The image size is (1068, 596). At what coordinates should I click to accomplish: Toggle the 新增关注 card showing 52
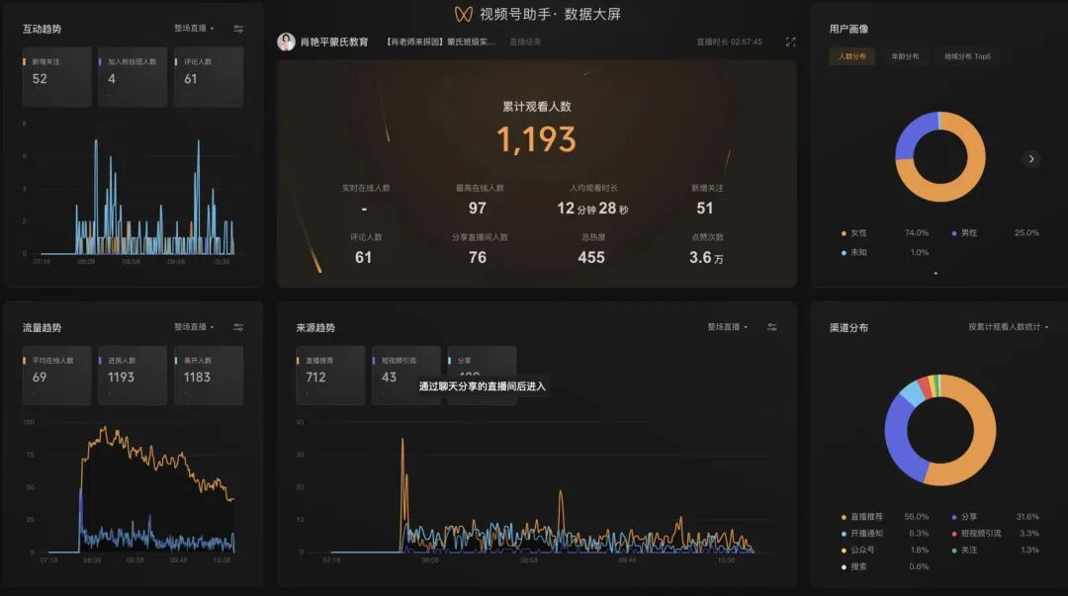pyautogui.click(x=56, y=77)
